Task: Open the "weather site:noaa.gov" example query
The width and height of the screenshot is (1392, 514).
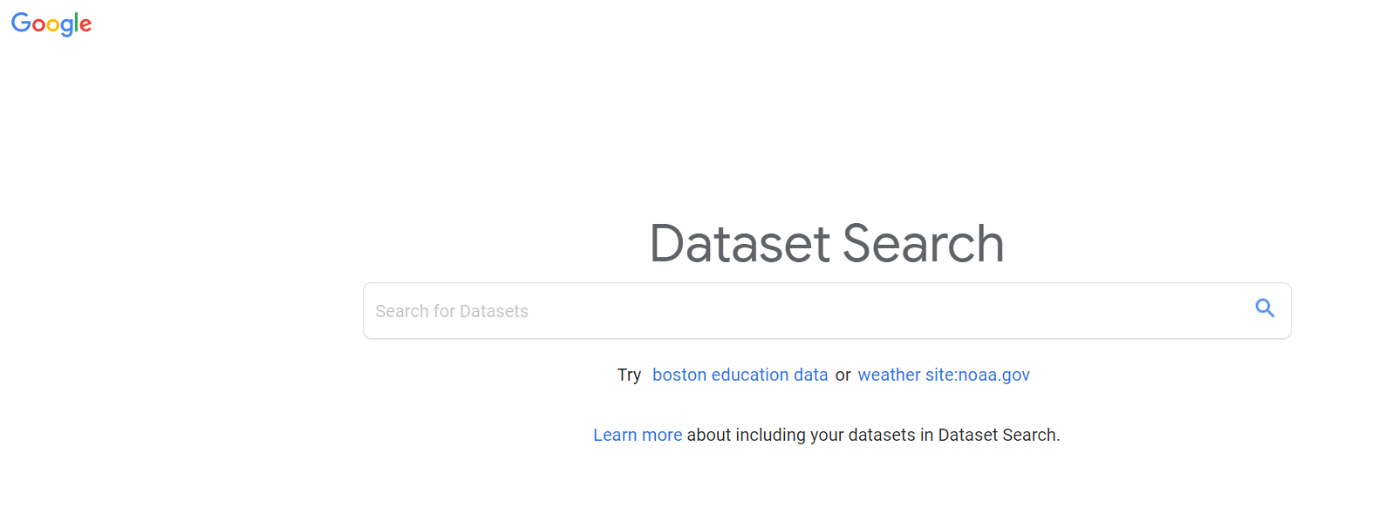Action: tap(944, 375)
